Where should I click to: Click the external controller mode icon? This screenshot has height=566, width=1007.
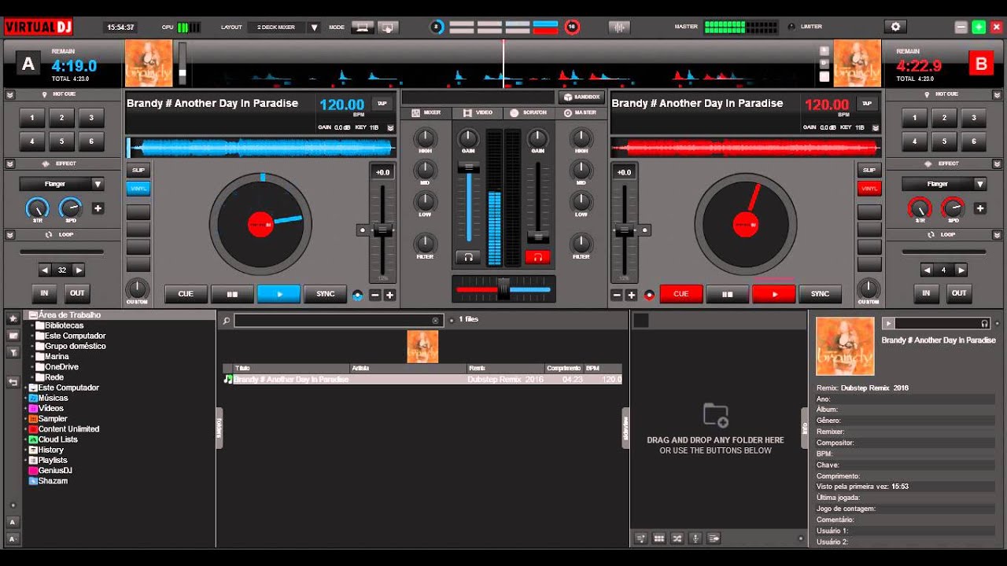tap(388, 27)
